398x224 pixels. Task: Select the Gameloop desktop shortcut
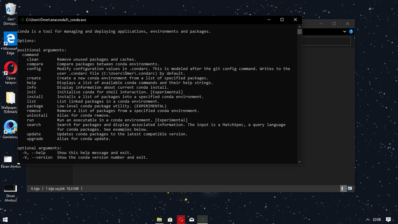pyautogui.click(x=11, y=129)
